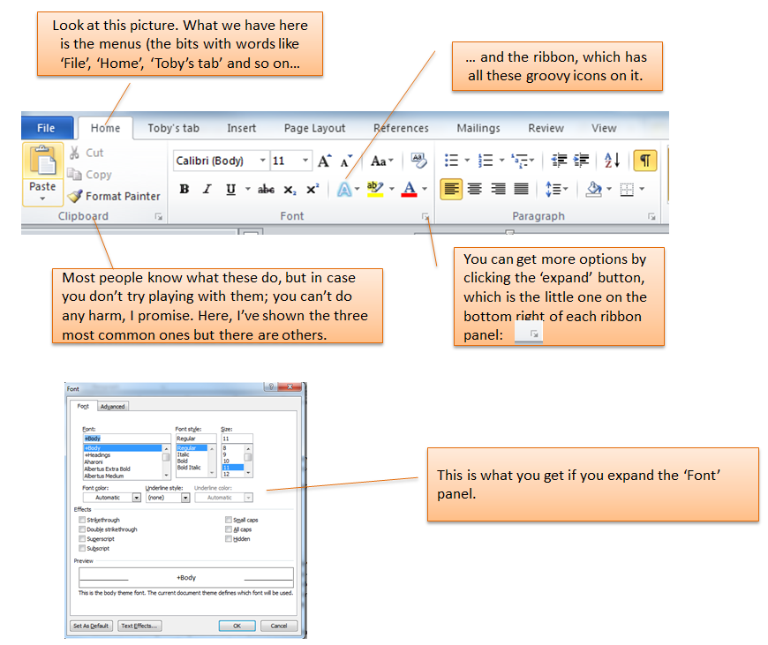Click the Sort A-Z icon
Image resolution: width=768 pixels, height=645 pixels.
611,160
